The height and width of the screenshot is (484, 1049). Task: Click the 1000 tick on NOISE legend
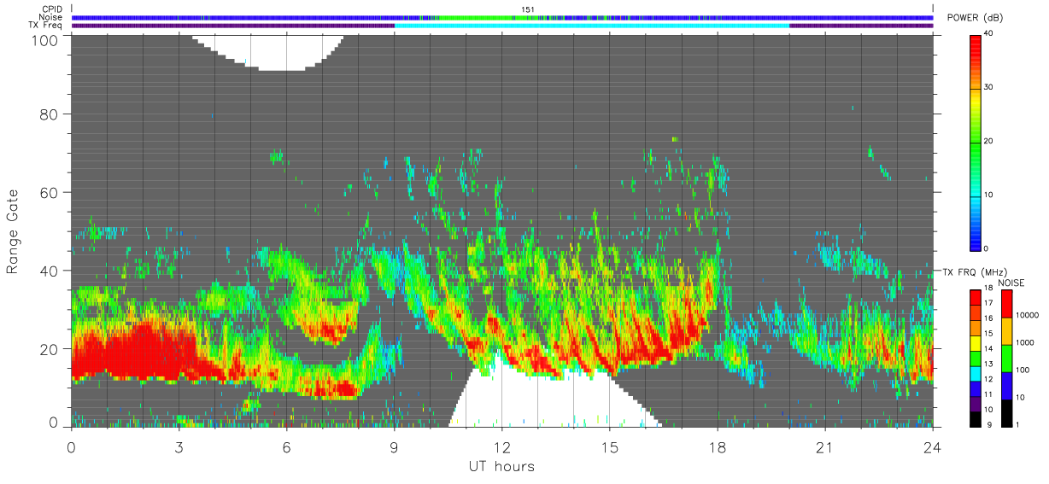point(1023,342)
